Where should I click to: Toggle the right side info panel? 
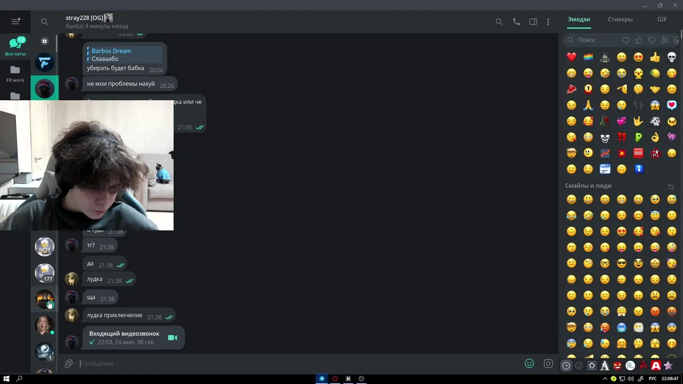pyautogui.click(x=533, y=22)
